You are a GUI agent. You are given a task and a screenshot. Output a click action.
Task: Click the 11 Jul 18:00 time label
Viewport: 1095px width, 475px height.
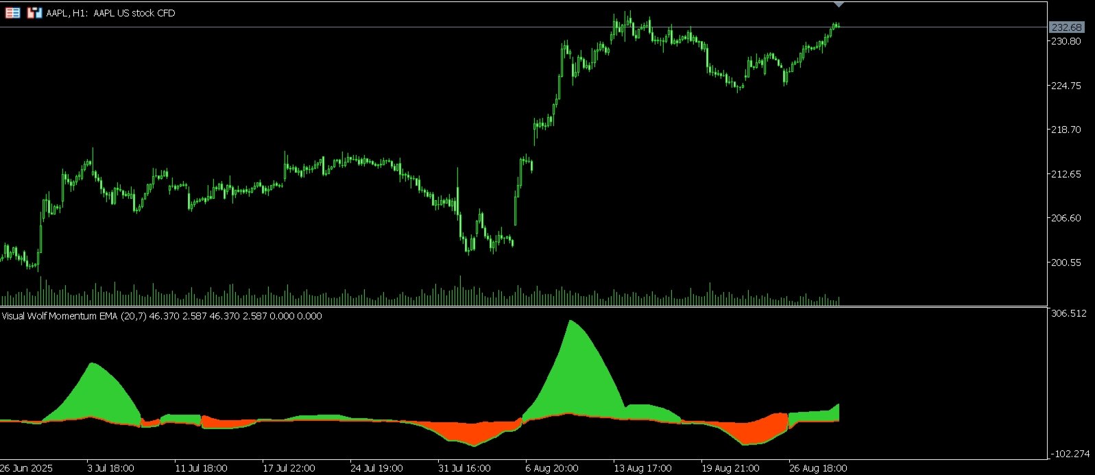(202, 468)
